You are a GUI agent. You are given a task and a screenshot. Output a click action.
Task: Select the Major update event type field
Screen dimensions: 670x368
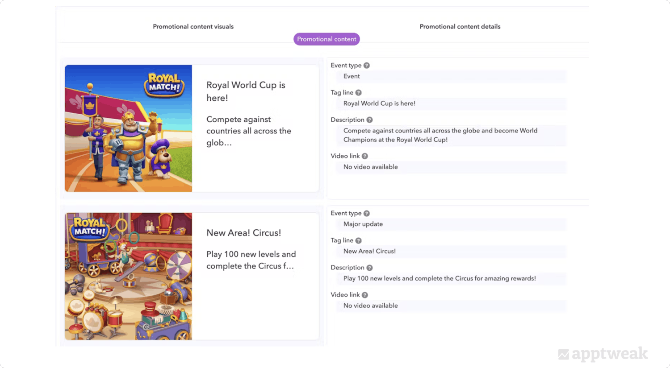(x=451, y=224)
